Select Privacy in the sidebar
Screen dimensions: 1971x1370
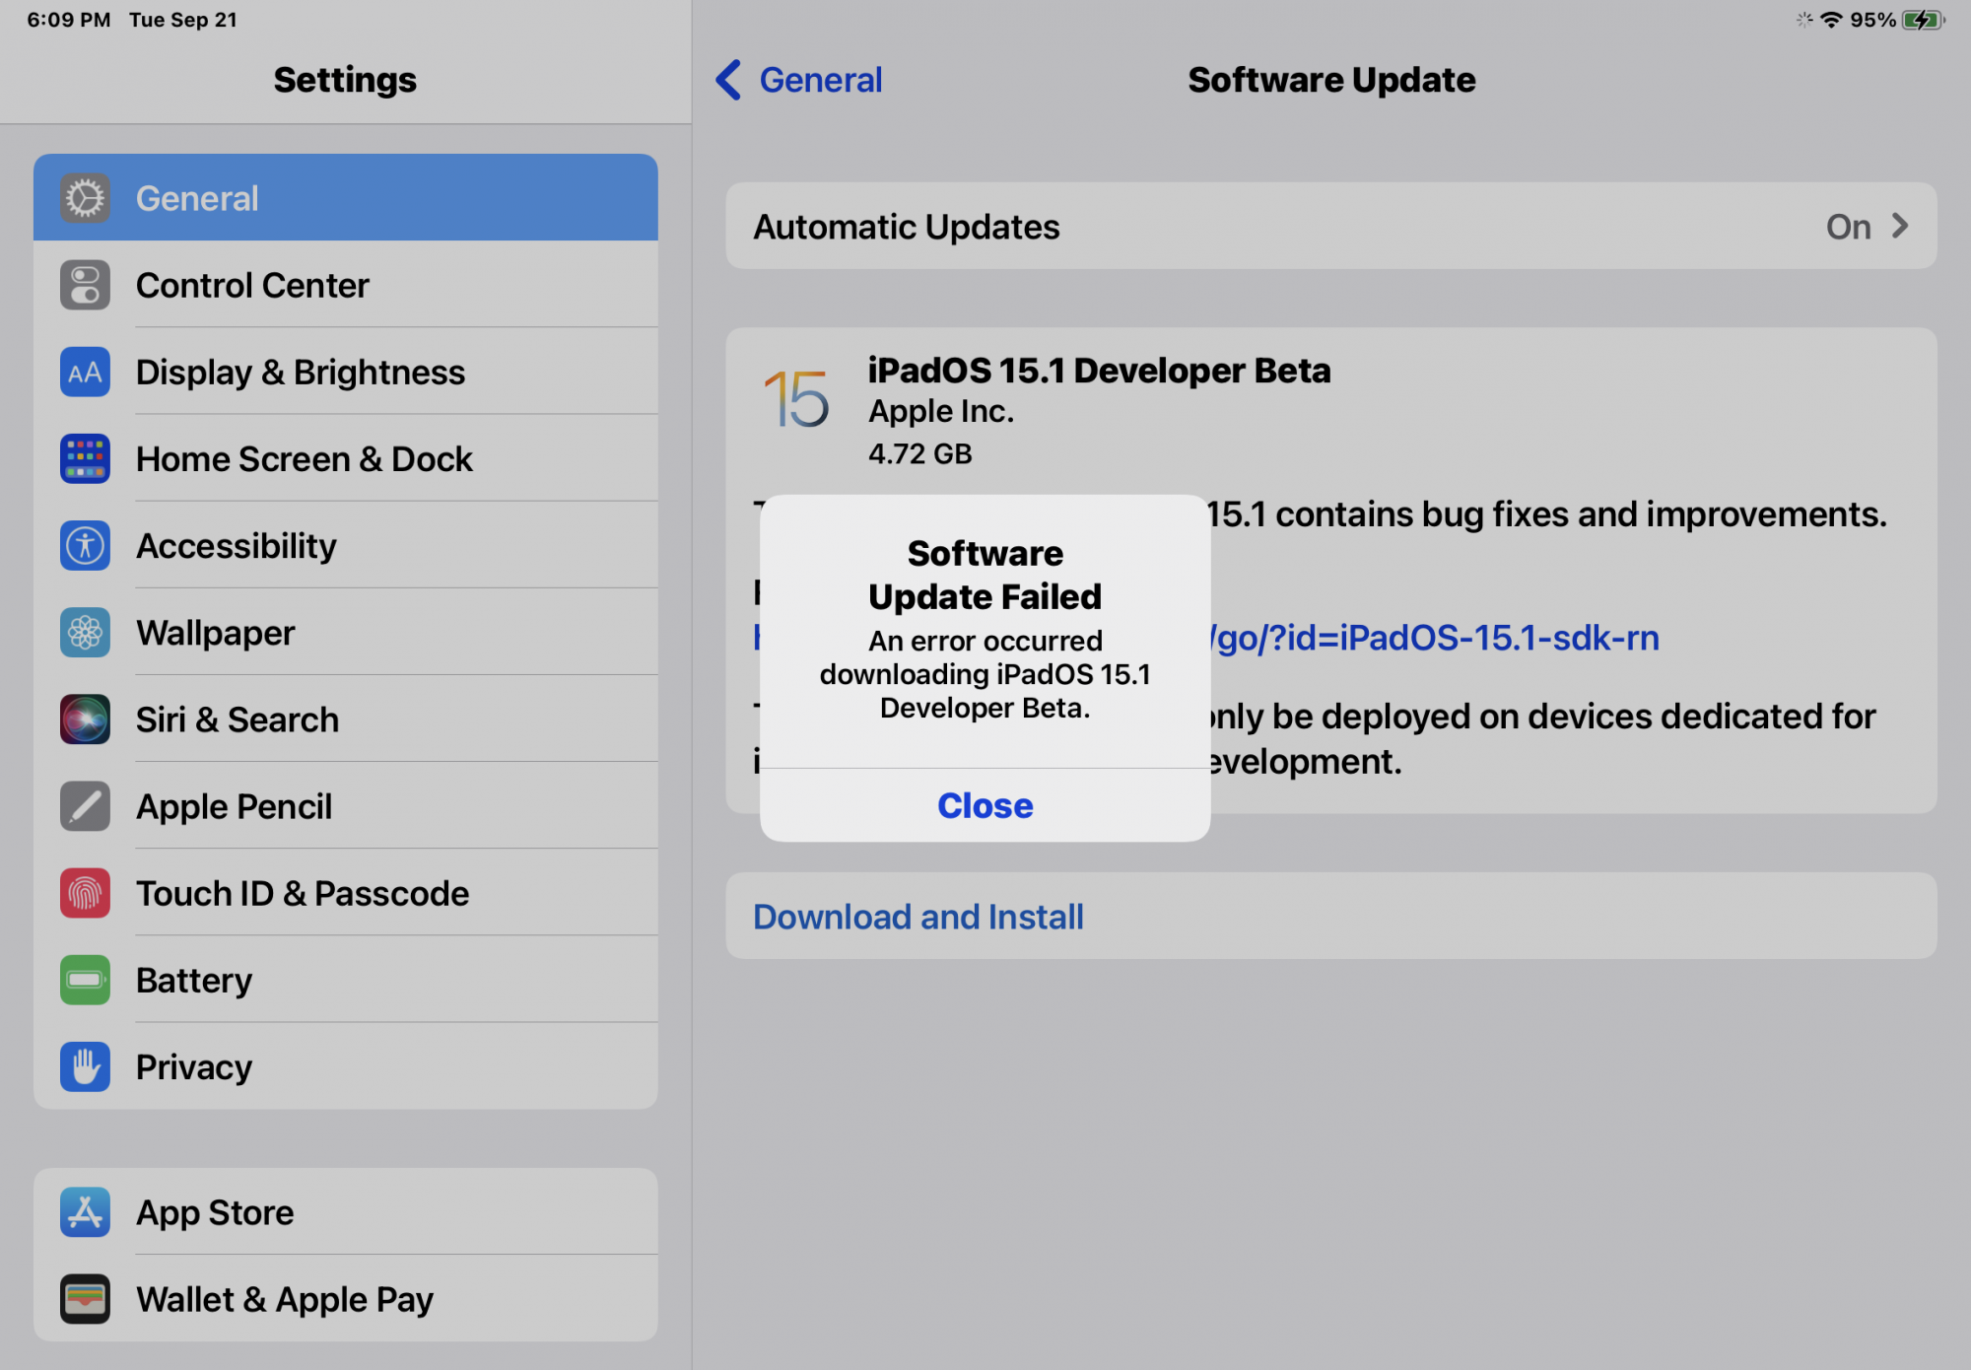coord(346,1066)
